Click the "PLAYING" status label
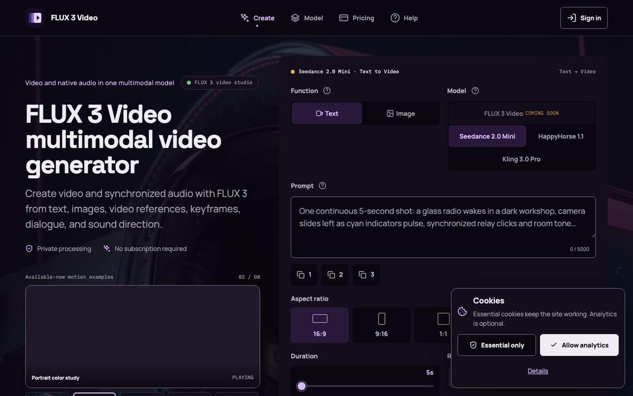Screen dimensions: 633x396 pos(243,377)
